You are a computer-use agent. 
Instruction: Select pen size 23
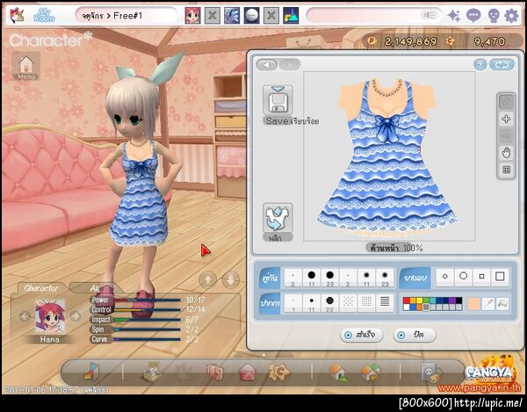pyautogui.click(x=329, y=303)
